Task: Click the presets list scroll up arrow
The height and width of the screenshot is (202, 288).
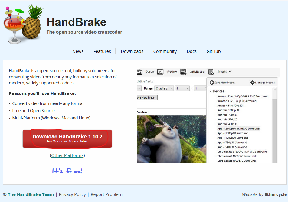Action: click(x=275, y=90)
